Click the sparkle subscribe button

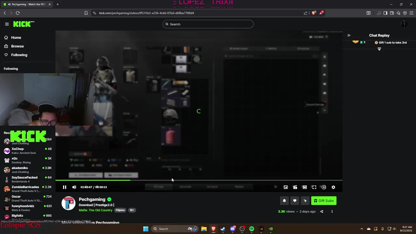point(305,201)
